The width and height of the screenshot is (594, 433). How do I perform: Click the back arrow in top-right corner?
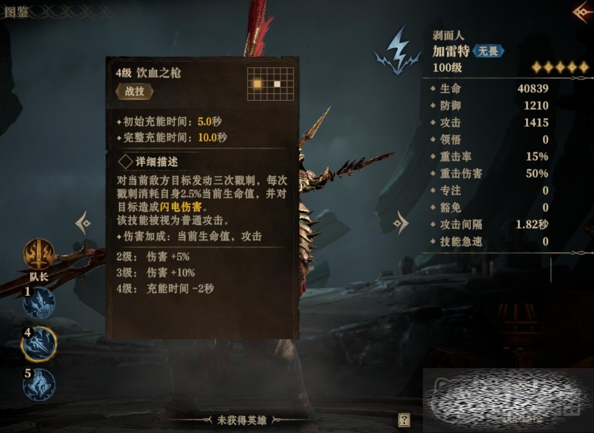point(582,12)
